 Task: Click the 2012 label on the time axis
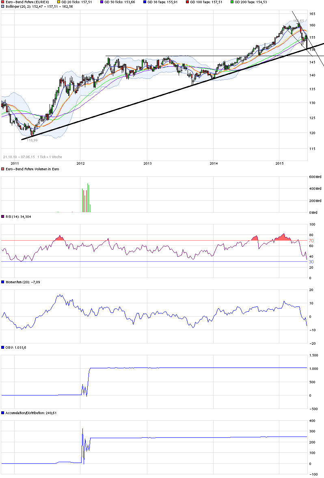tap(80, 163)
